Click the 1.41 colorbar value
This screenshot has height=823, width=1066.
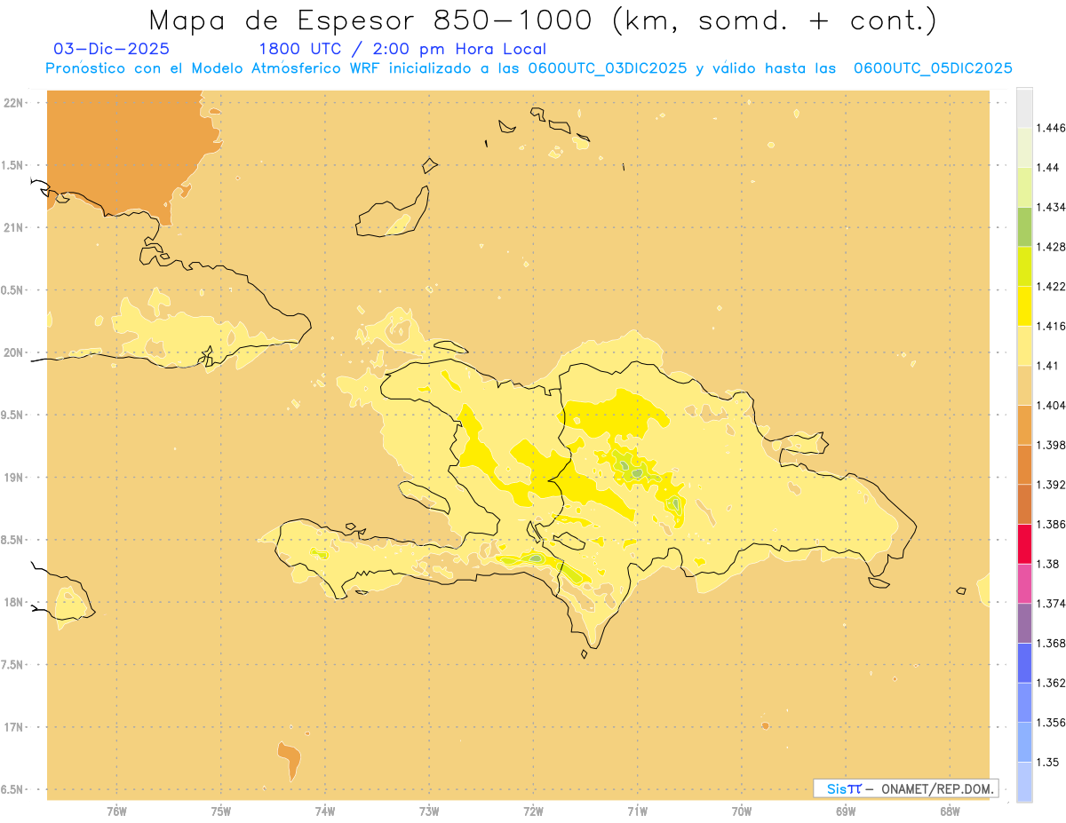click(x=1049, y=365)
